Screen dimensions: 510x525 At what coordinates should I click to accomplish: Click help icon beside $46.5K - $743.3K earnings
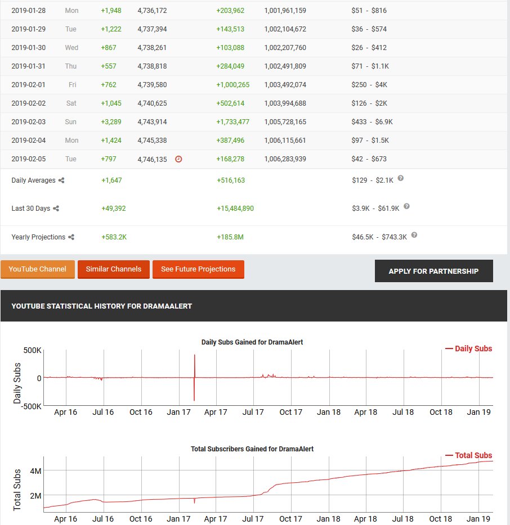414,235
